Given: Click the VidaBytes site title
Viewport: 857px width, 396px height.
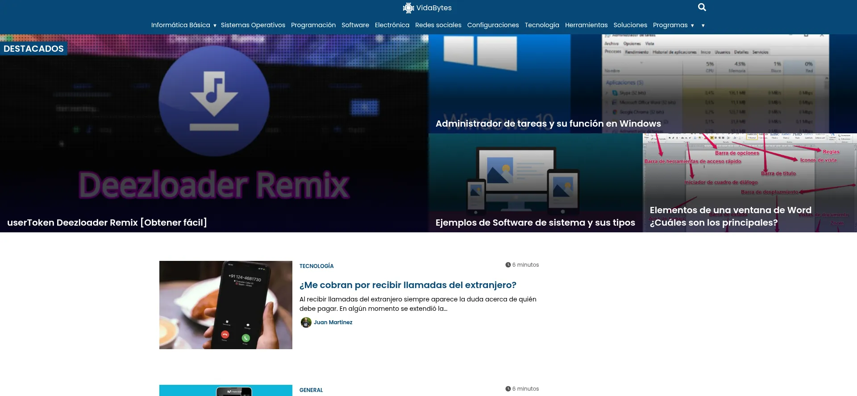Looking at the screenshot, I should [434, 8].
